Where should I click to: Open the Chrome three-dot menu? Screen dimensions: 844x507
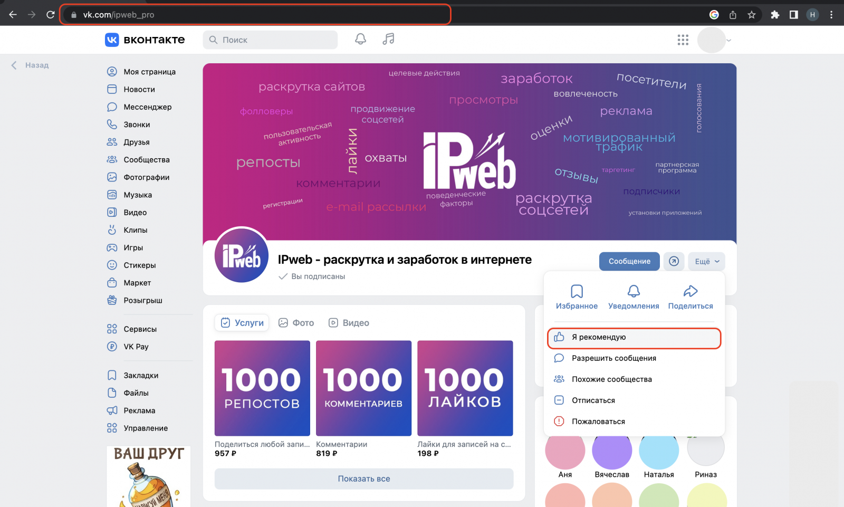tap(831, 15)
